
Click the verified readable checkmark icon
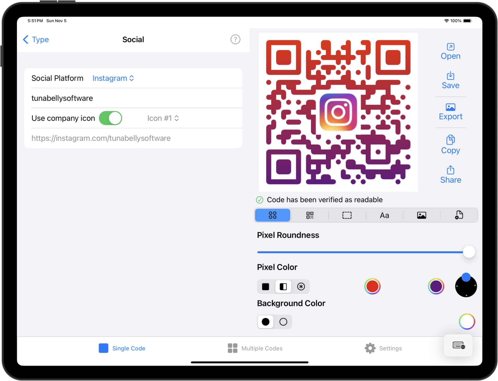pyautogui.click(x=259, y=200)
